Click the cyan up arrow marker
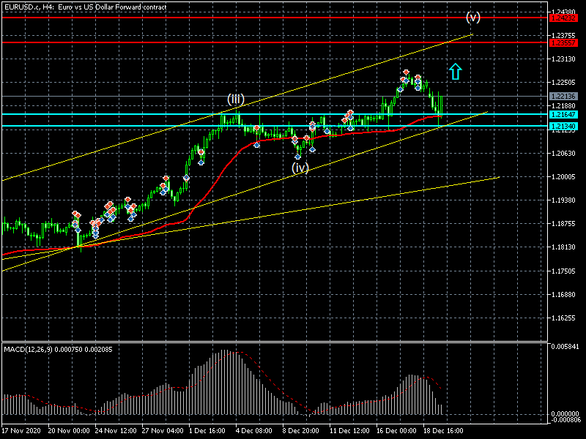The image size is (586, 439). tap(456, 71)
